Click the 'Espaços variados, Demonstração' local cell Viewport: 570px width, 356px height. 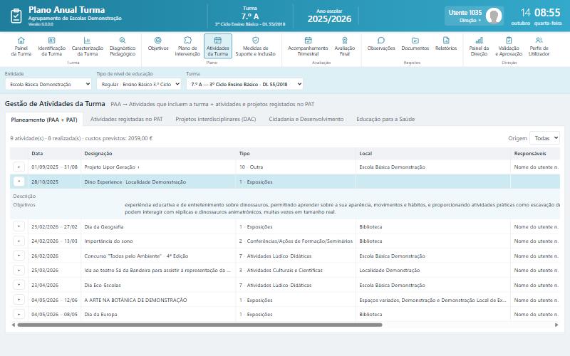433,300
